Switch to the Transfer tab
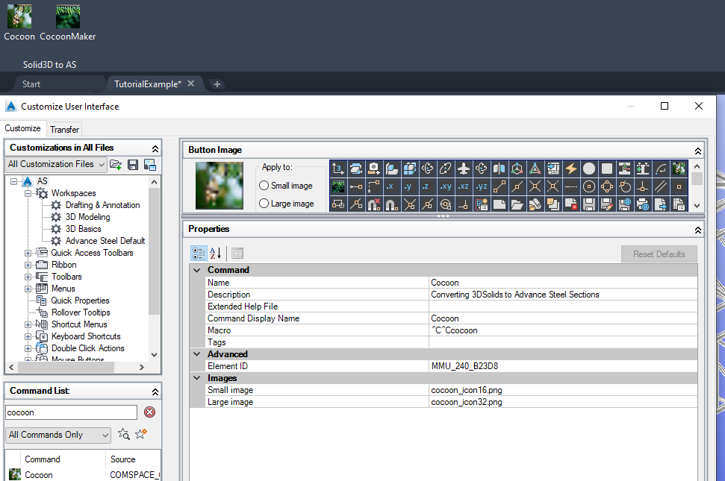This screenshot has height=481, width=725. 64,130
